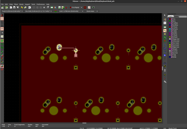Open the F.Cu (PgUp) layer selector
Viewport: 187px width, 129px height.
click(76, 7)
